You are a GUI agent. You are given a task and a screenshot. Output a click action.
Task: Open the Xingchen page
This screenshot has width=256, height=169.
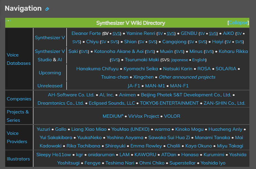pyautogui.click(x=143, y=77)
